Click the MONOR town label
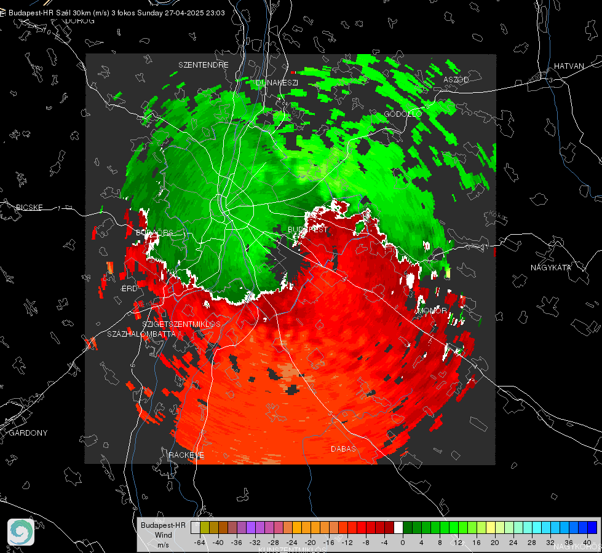Image resolution: width=602 pixels, height=553 pixels. point(433,311)
